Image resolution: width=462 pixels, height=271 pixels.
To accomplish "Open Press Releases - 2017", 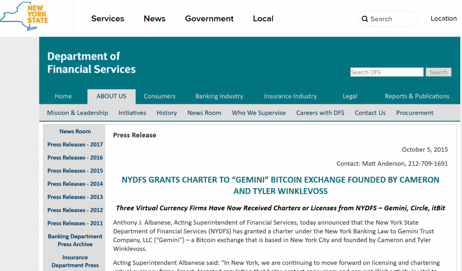I will point(75,145).
